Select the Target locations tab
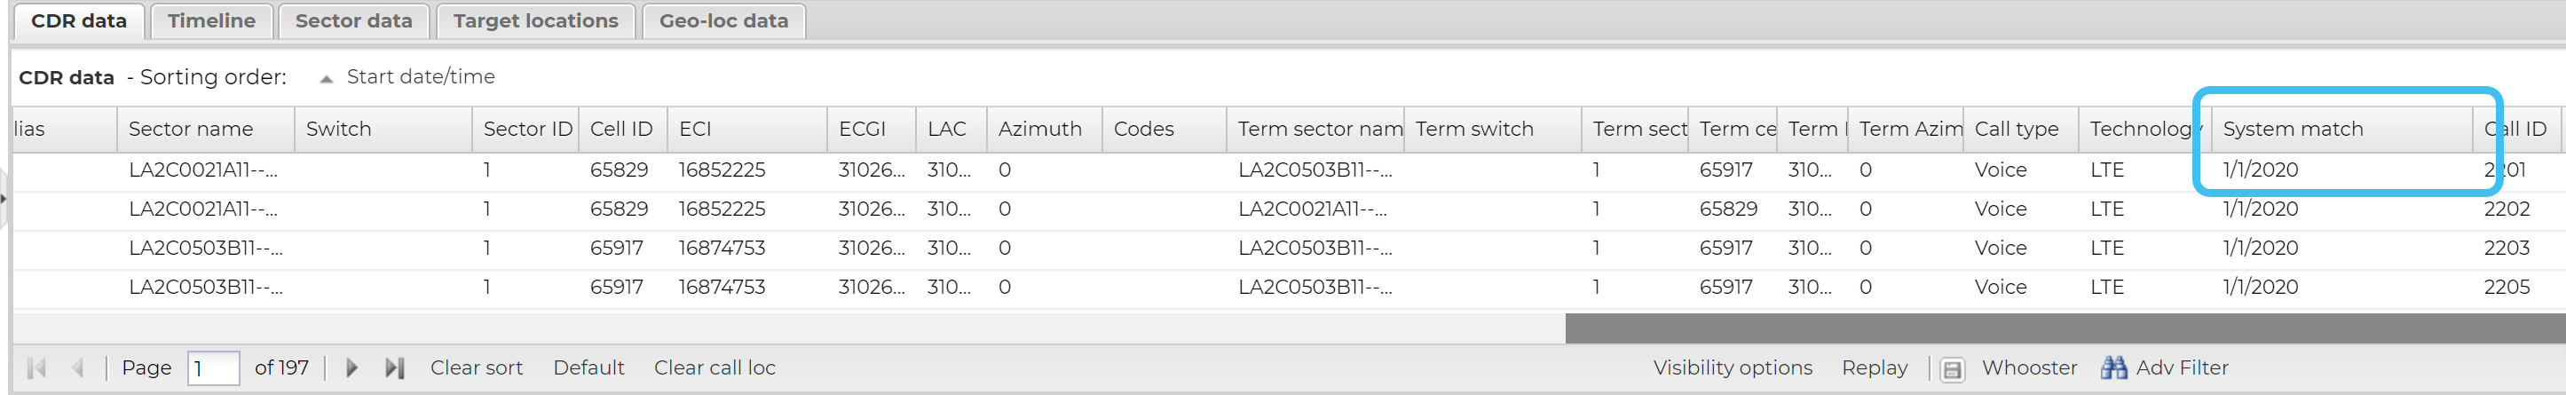The image size is (2566, 395). 535,21
